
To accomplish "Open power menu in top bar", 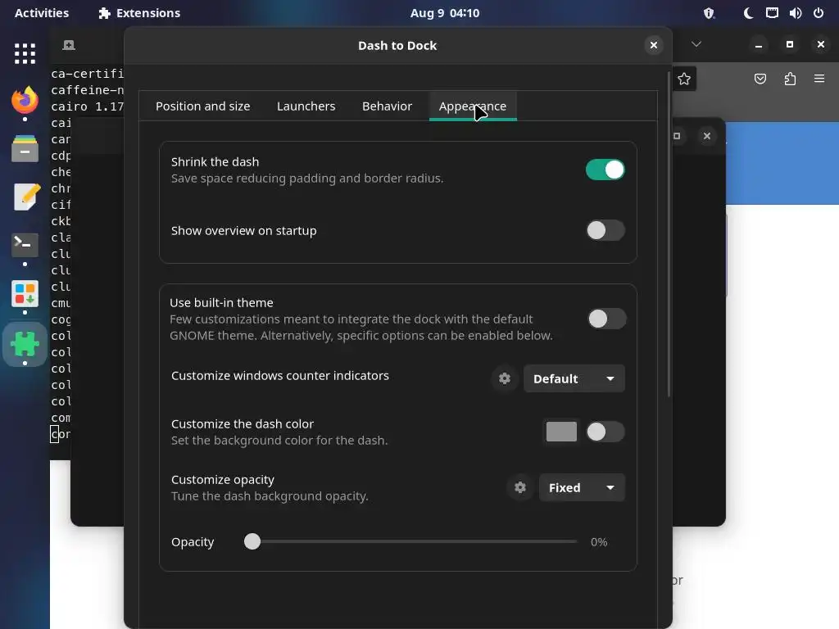I will coord(819,13).
